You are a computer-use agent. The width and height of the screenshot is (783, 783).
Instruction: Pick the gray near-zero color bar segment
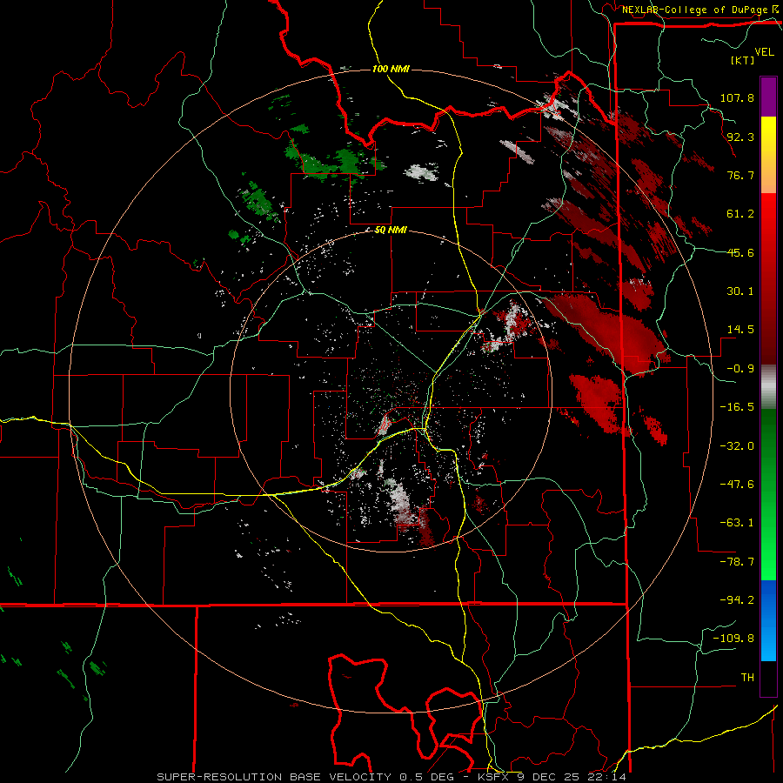tap(768, 386)
